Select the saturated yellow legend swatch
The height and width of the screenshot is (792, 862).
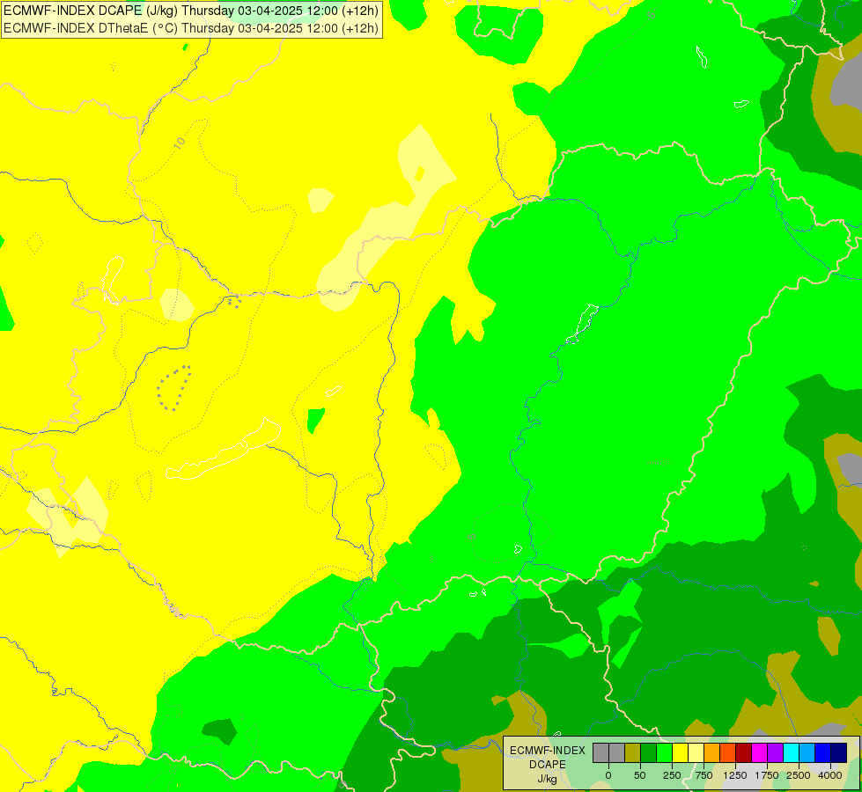pos(681,753)
